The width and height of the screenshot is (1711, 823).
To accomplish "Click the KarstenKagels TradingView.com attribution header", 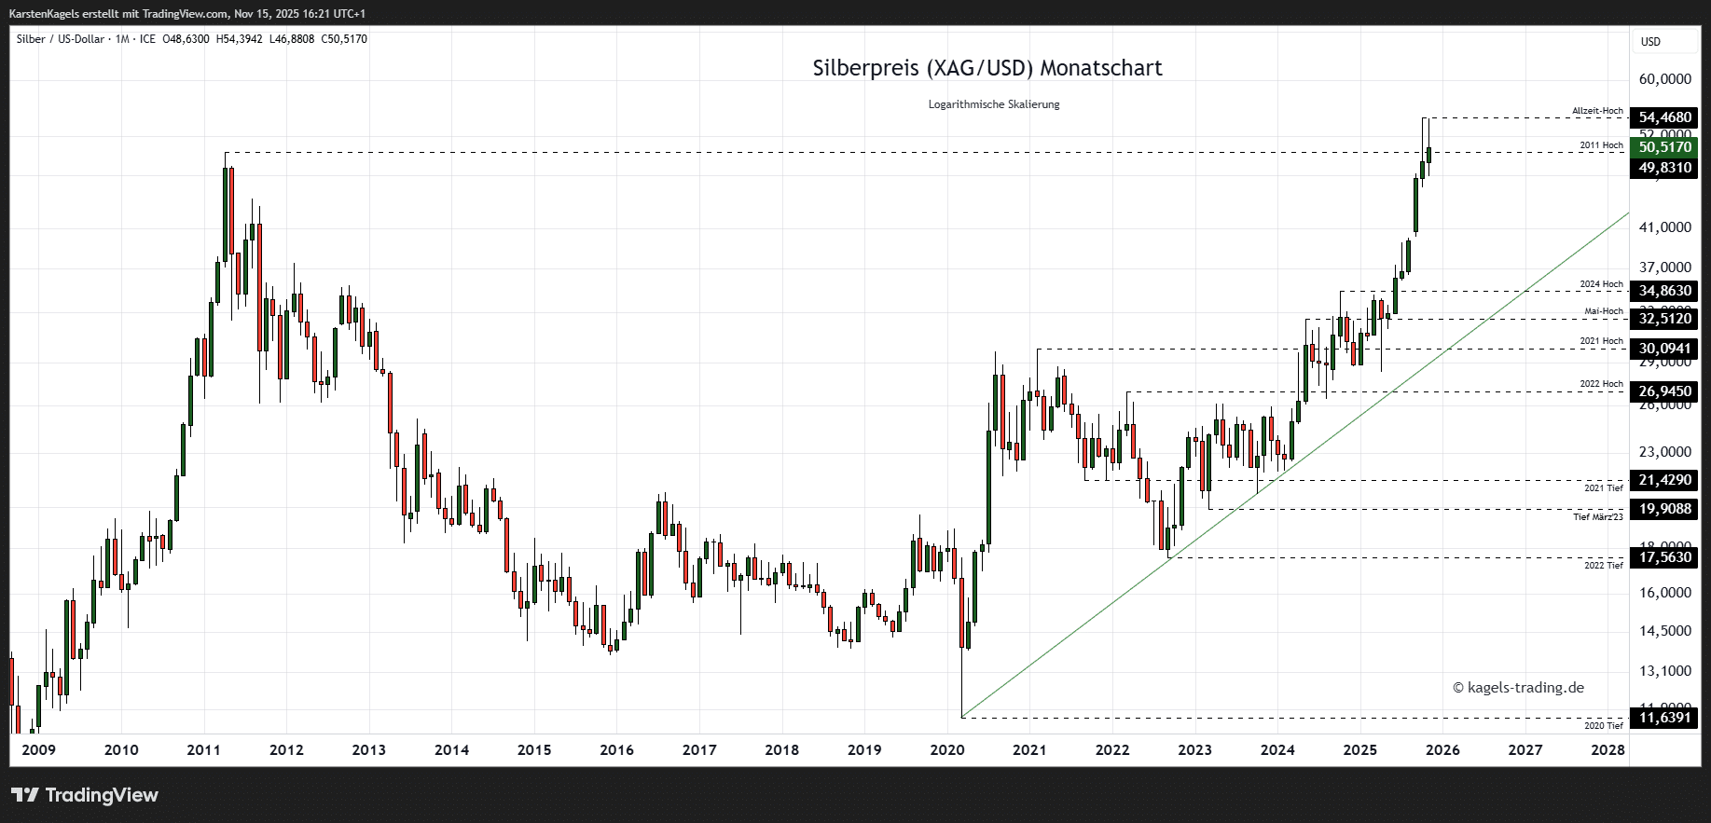I will point(186,14).
